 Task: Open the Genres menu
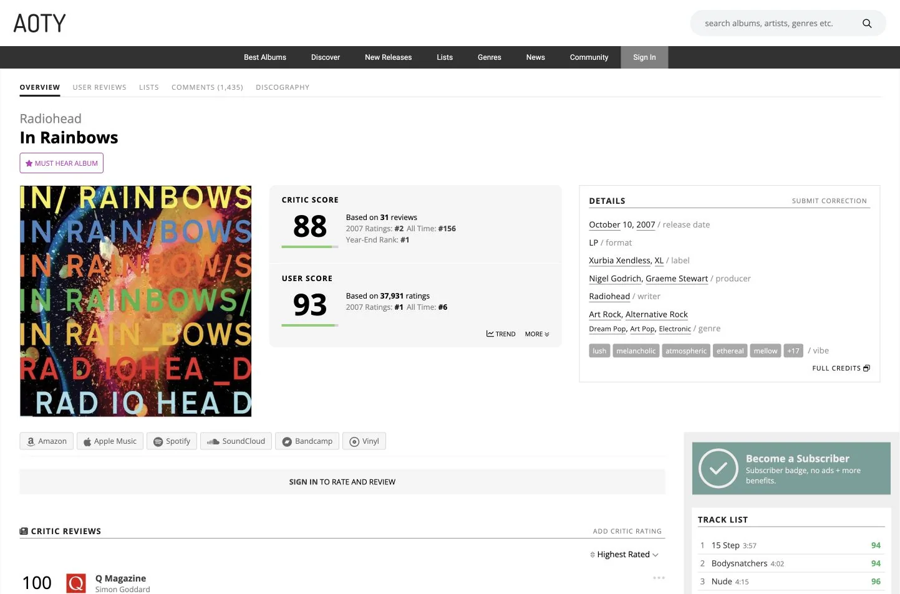490,57
